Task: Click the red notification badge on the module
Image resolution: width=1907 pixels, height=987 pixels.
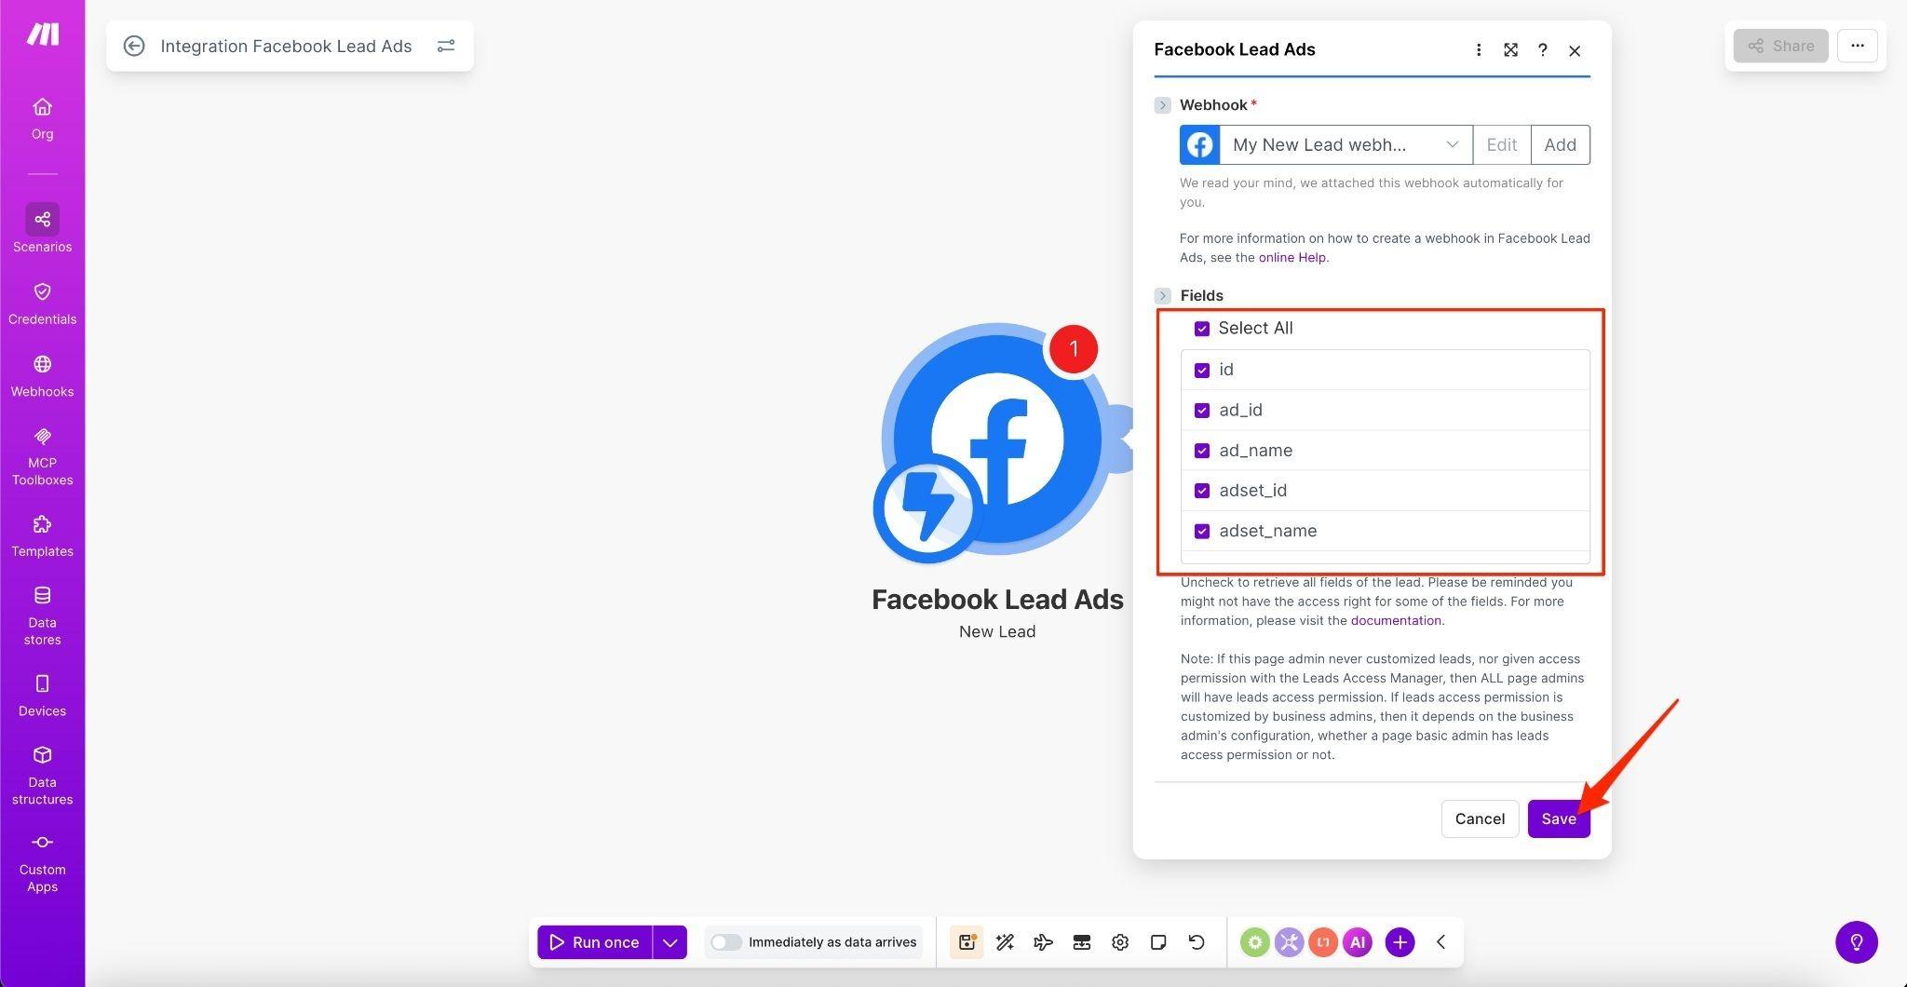Action: point(1074,349)
